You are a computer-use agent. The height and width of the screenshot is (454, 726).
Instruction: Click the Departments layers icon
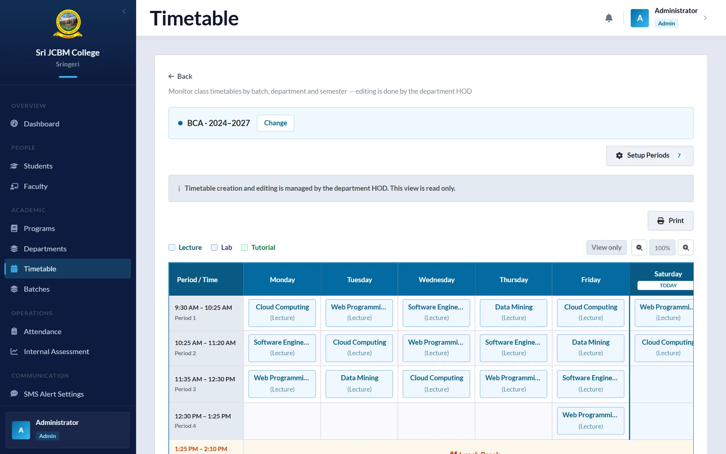[14, 249]
